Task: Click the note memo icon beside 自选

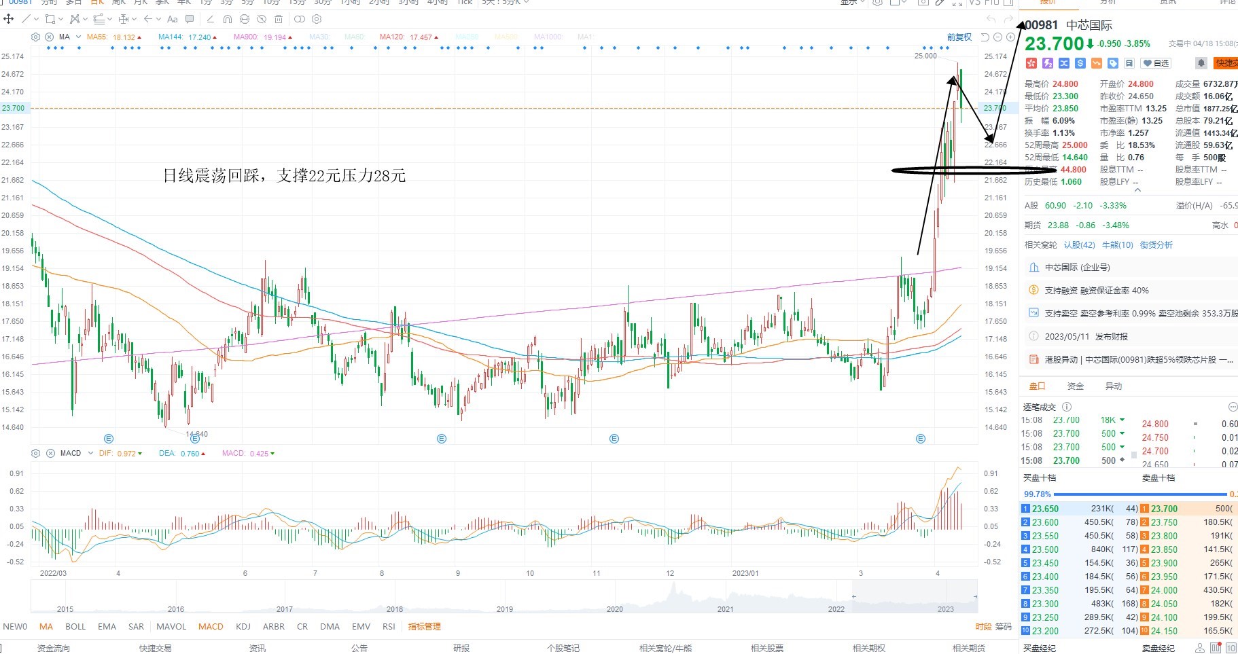Action: [x=1129, y=63]
